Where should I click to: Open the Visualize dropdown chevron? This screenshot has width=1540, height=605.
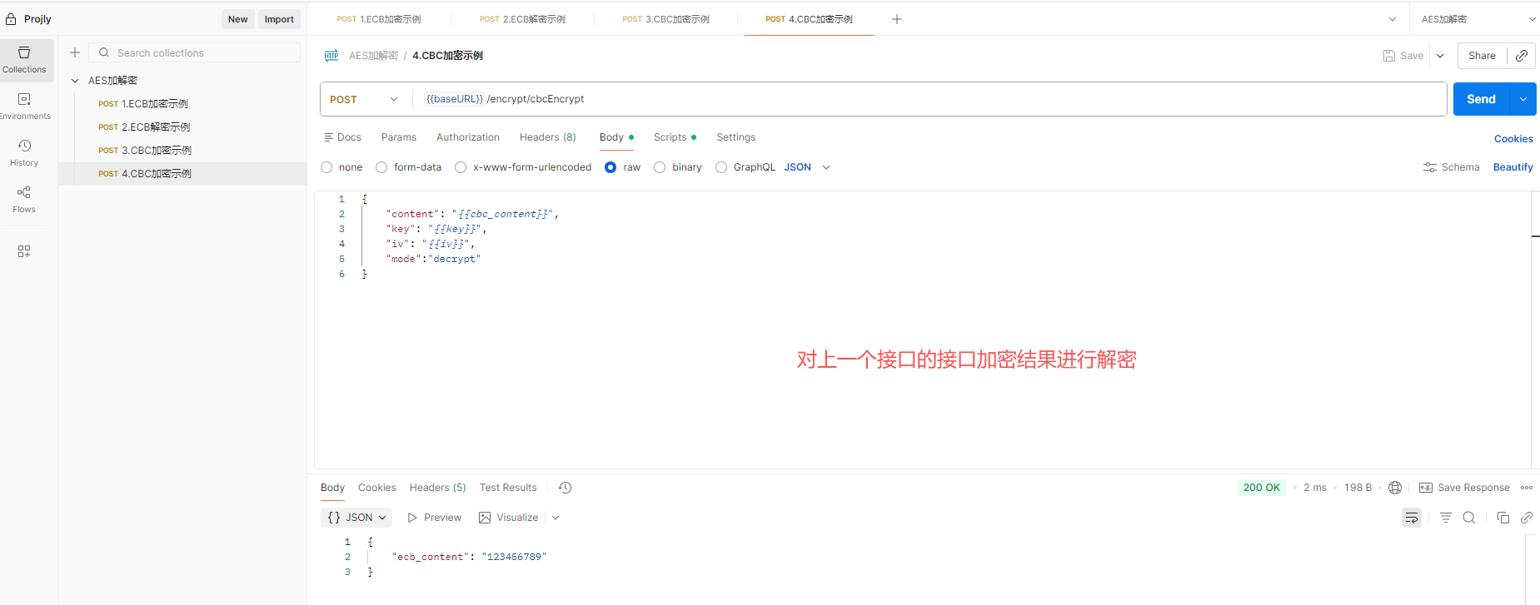[556, 518]
